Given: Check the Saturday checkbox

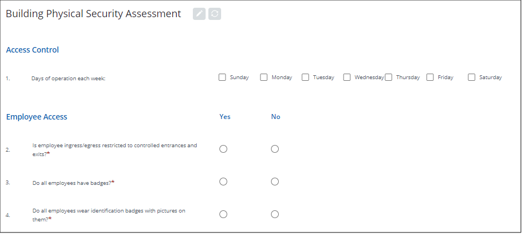Looking at the screenshot, I should tap(472, 77).
